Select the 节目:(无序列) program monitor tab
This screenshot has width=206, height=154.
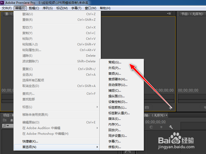point(192,14)
